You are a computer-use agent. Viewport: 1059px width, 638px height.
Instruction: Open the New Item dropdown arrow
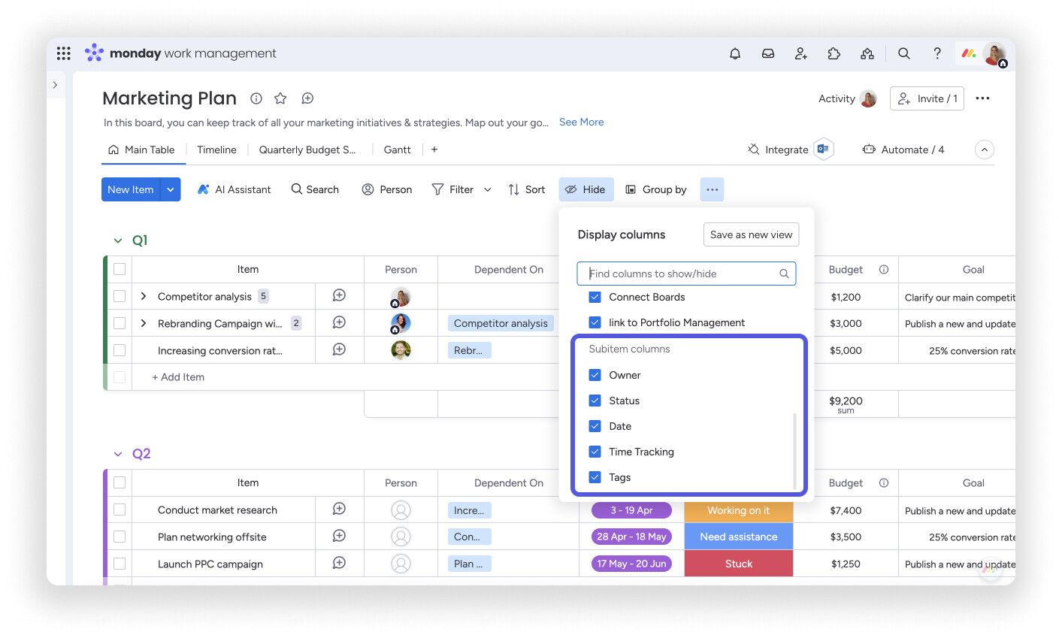pyautogui.click(x=171, y=189)
